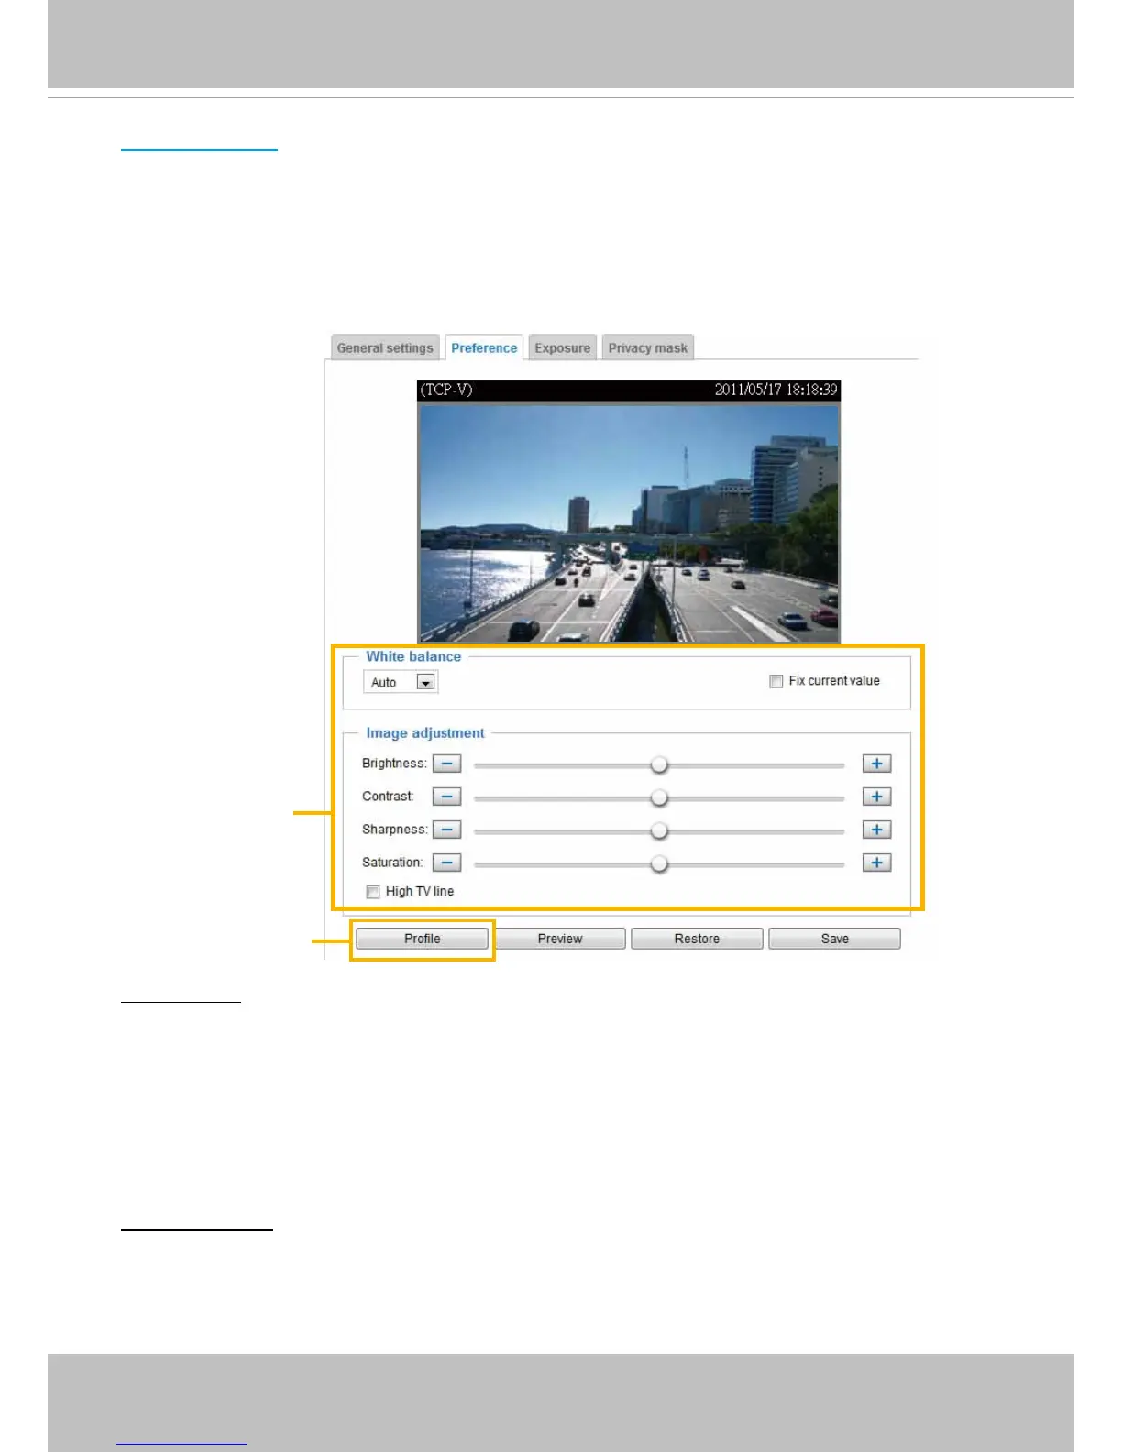Click the 2011/05/17 18:18:39 timestamp
The height and width of the screenshot is (1452, 1122).
[775, 390]
